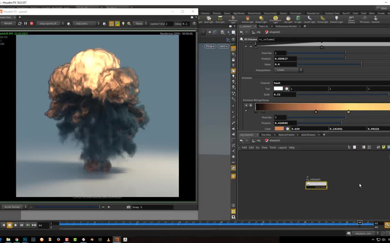Click the Render button

tap(8, 24)
